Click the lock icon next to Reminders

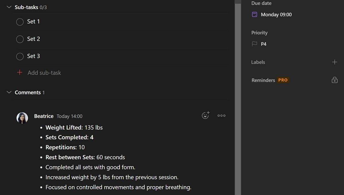point(335,80)
